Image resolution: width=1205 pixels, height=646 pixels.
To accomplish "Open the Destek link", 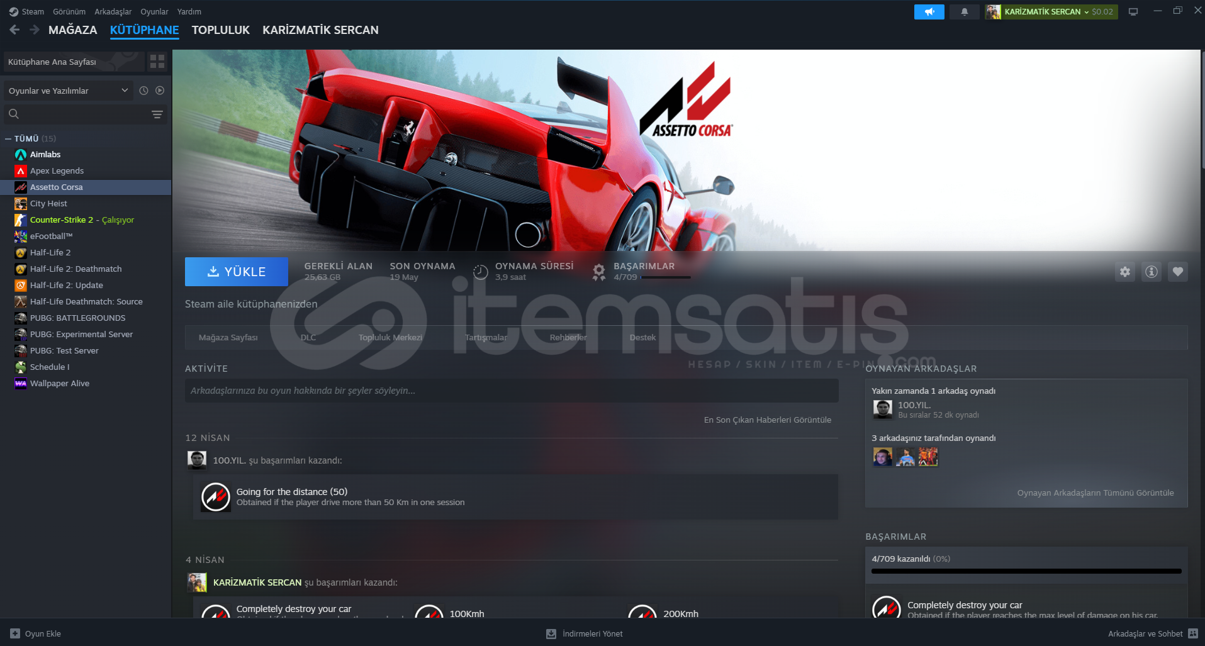I will tap(642, 337).
